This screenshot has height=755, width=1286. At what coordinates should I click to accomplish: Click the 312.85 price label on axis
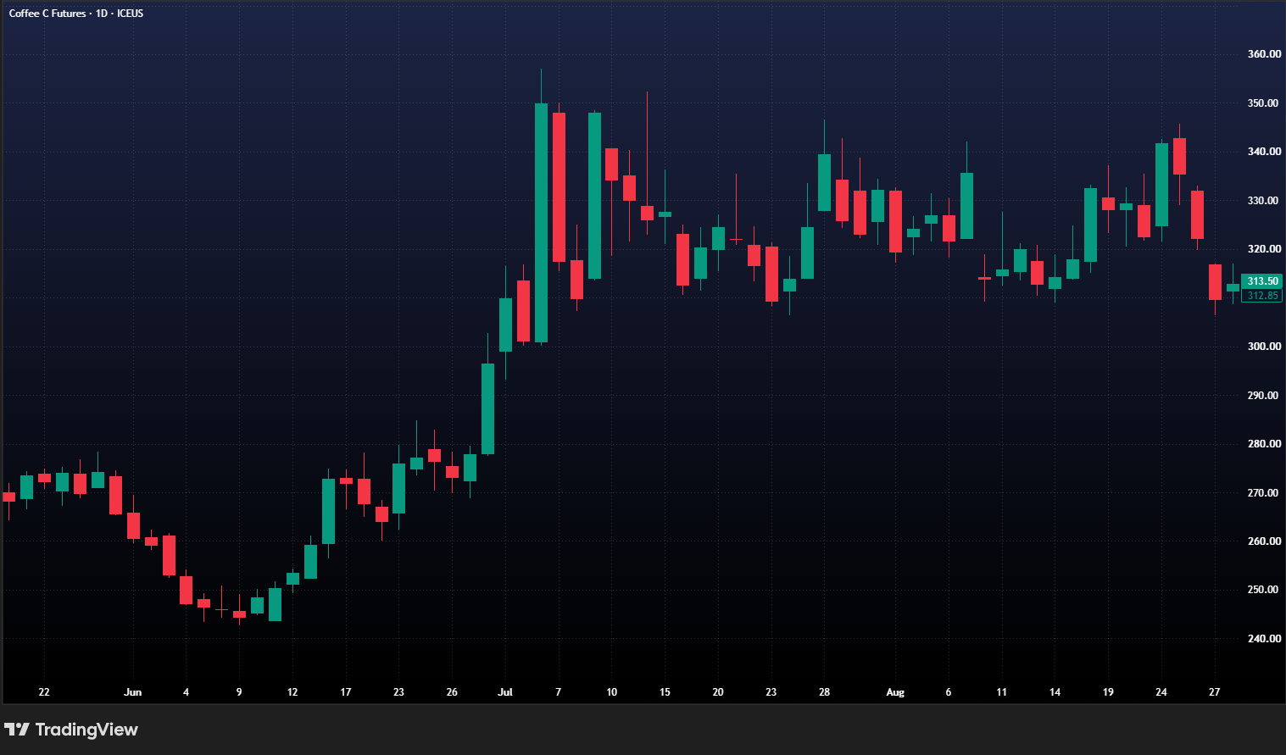point(1262,296)
